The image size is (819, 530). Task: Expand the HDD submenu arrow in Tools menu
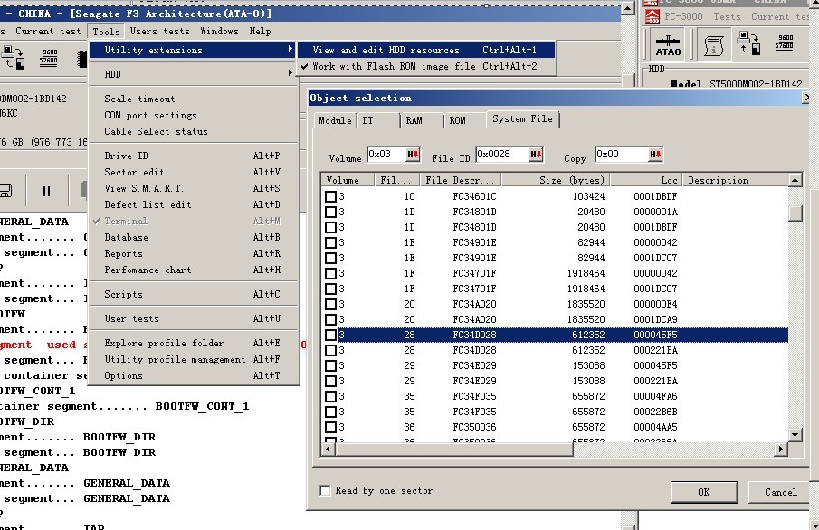[x=290, y=73]
